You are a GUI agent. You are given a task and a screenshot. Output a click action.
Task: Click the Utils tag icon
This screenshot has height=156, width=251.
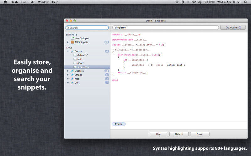pyautogui.click(x=72, y=83)
